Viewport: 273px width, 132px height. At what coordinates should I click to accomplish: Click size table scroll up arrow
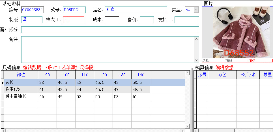(x=187, y=73)
